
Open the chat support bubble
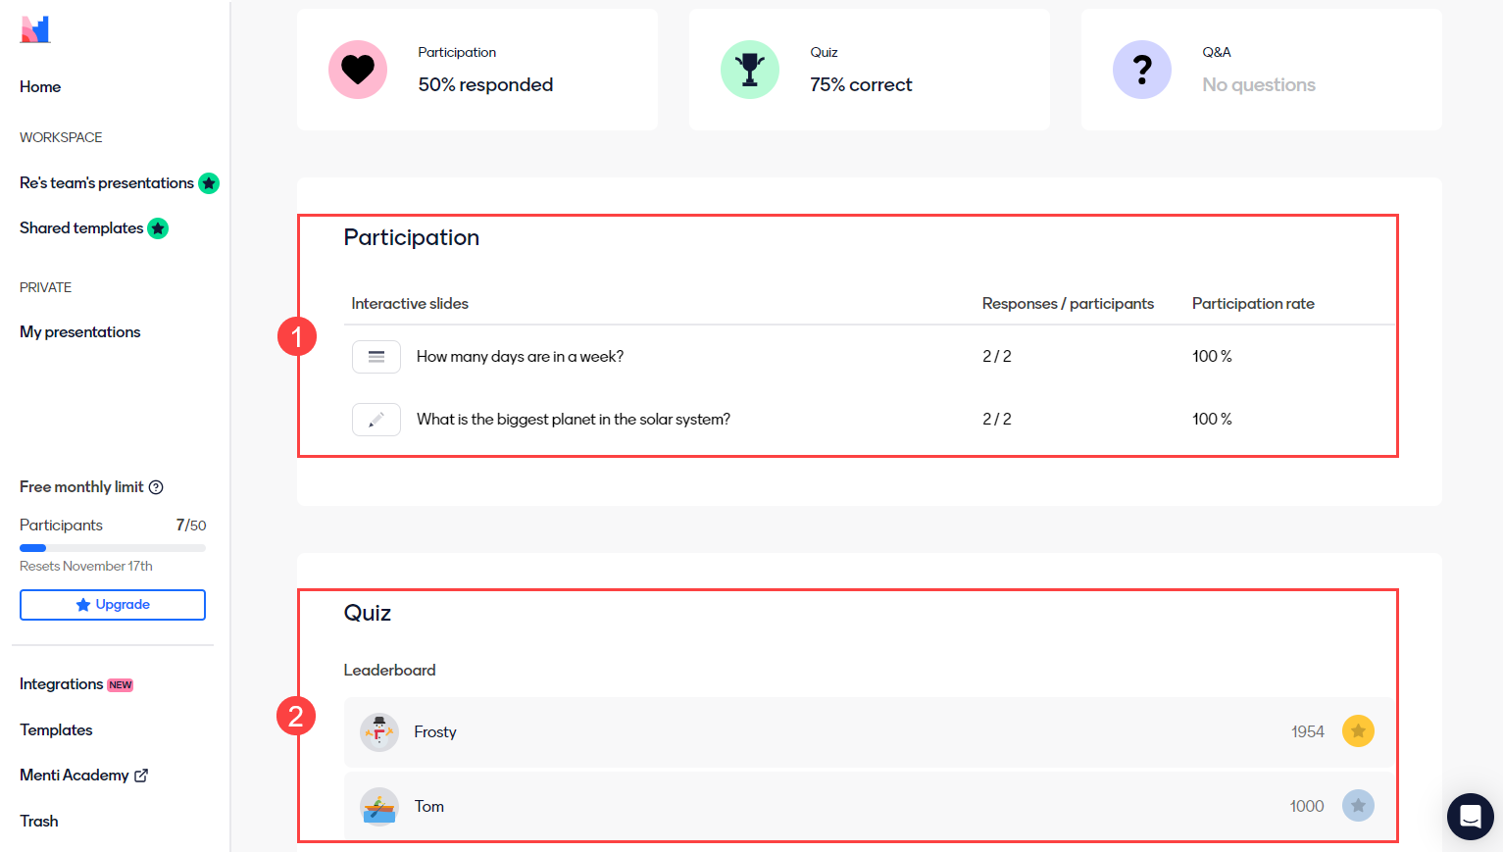(1470, 816)
